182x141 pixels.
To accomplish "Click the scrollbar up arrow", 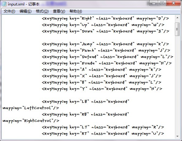I will click(177, 18).
